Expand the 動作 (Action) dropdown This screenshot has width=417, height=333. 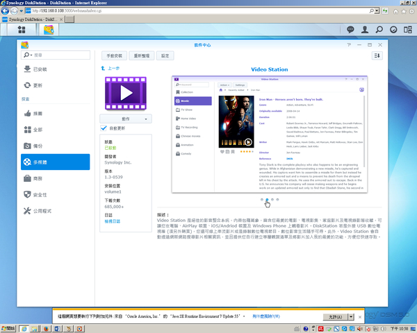tap(126, 100)
